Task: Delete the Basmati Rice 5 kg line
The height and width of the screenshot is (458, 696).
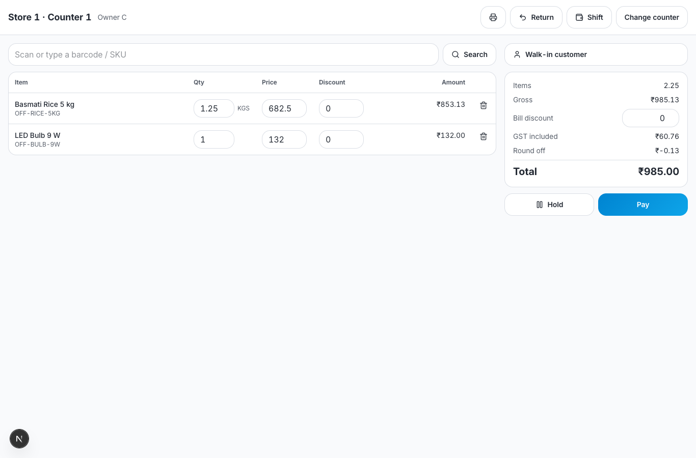Action: click(x=484, y=105)
